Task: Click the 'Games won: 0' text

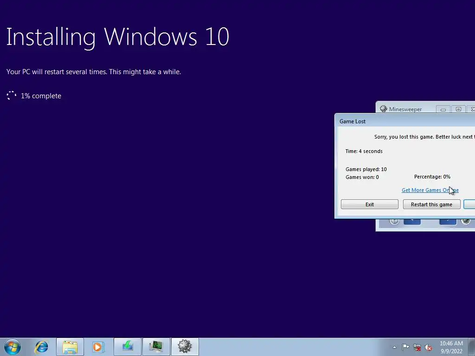Action: pyautogui.click(x=362, y=177)
